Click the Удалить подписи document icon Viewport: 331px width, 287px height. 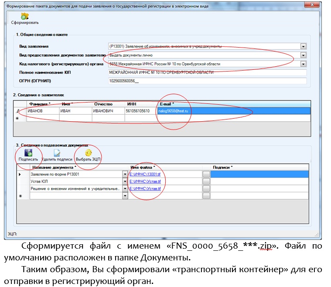[x=57, y=153]
